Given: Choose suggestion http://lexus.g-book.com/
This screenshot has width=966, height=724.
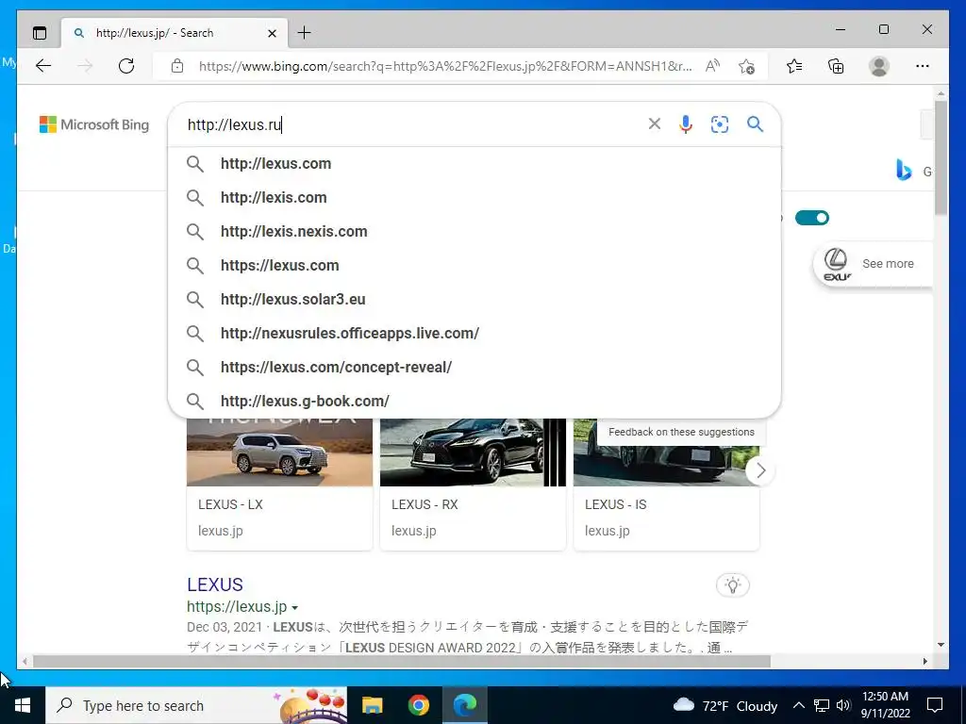Looking at the screenshot, I should pyautogui.click(x=475, y=401).
